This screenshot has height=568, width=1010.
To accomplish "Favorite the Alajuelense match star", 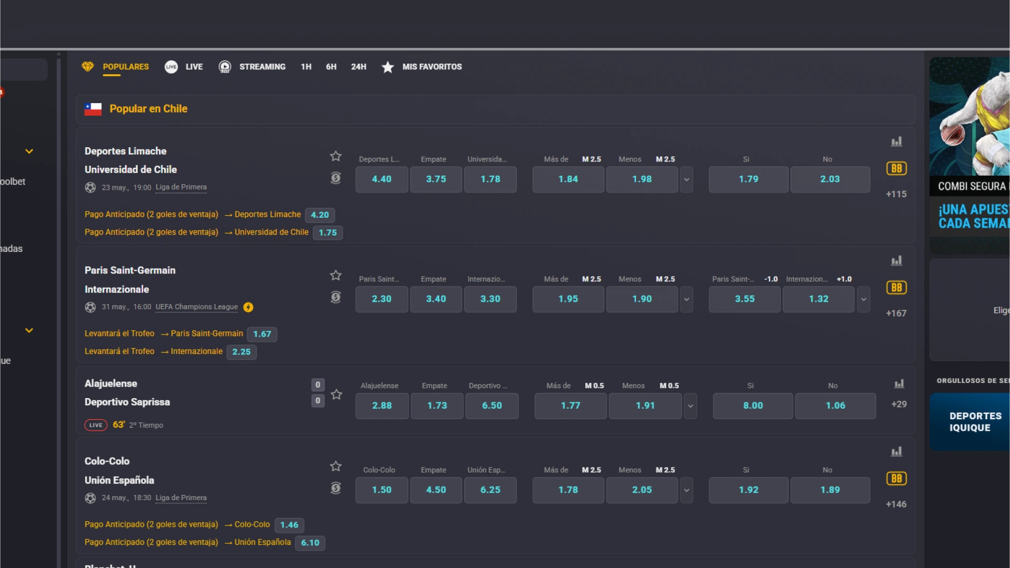I will click(x=336, y=394).
